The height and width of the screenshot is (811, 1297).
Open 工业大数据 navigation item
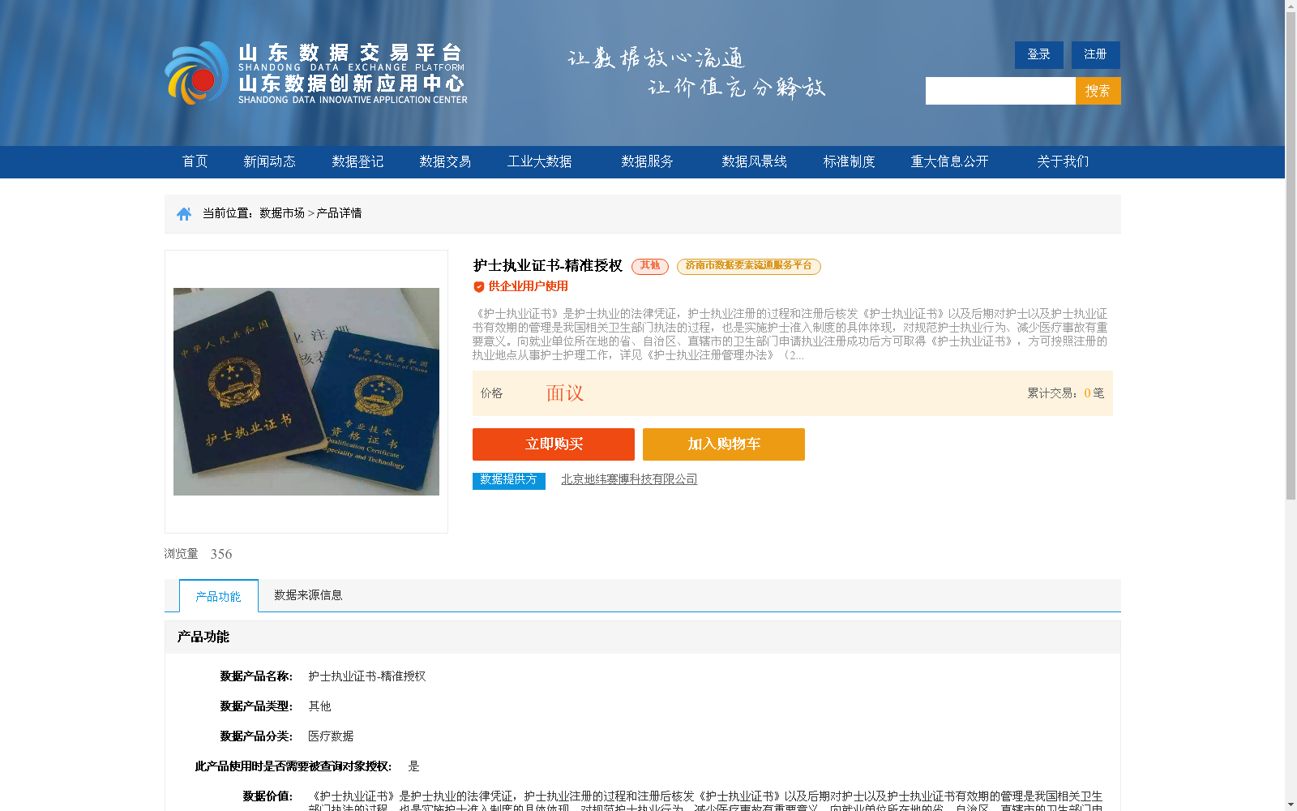click(x=540, y=161)
